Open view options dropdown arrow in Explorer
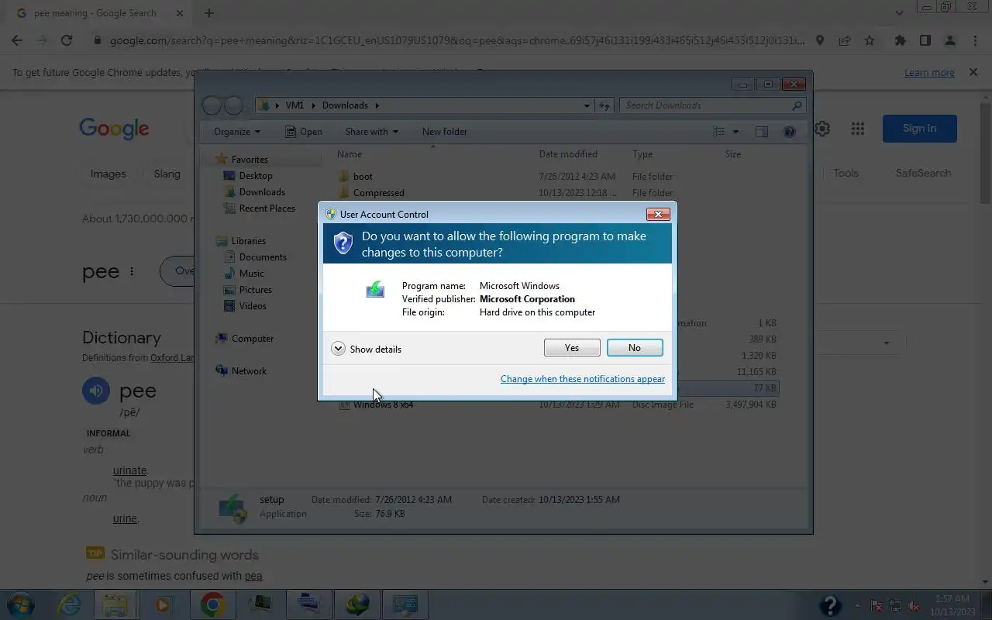 (x=735, y=132)
